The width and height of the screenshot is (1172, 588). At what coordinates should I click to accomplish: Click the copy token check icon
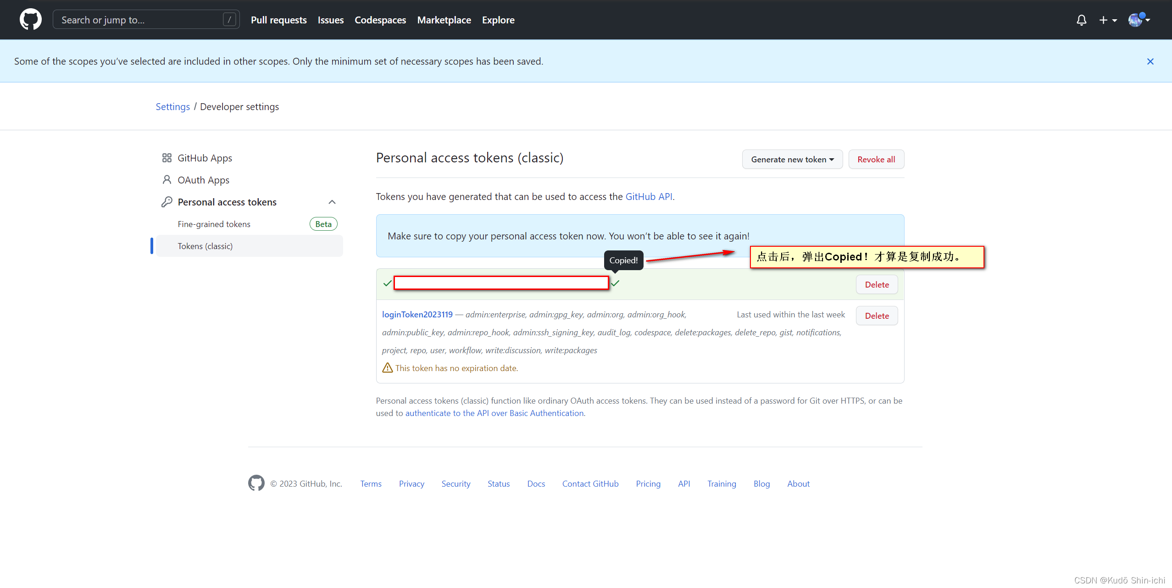(x=615, y=283)
